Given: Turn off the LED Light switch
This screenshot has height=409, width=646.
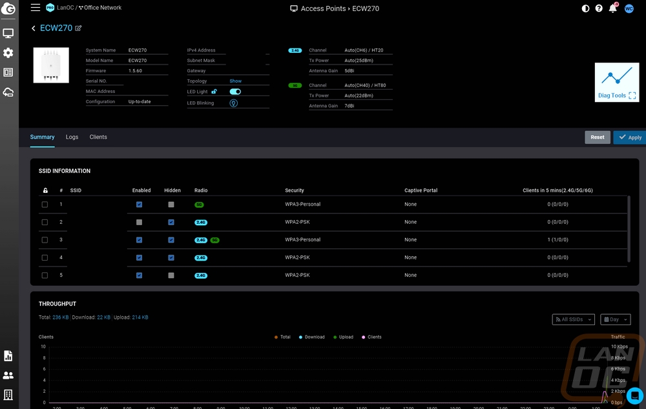Looking at the screenshot, I should coord(235,92).
